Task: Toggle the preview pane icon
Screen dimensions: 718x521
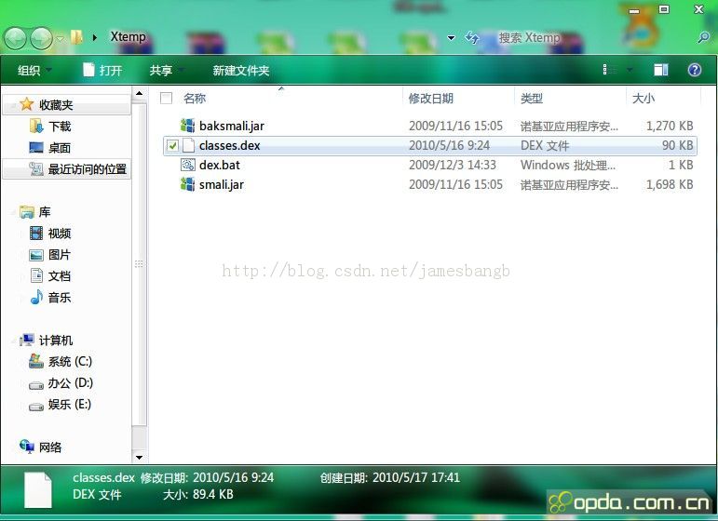Action: point(660,70)
